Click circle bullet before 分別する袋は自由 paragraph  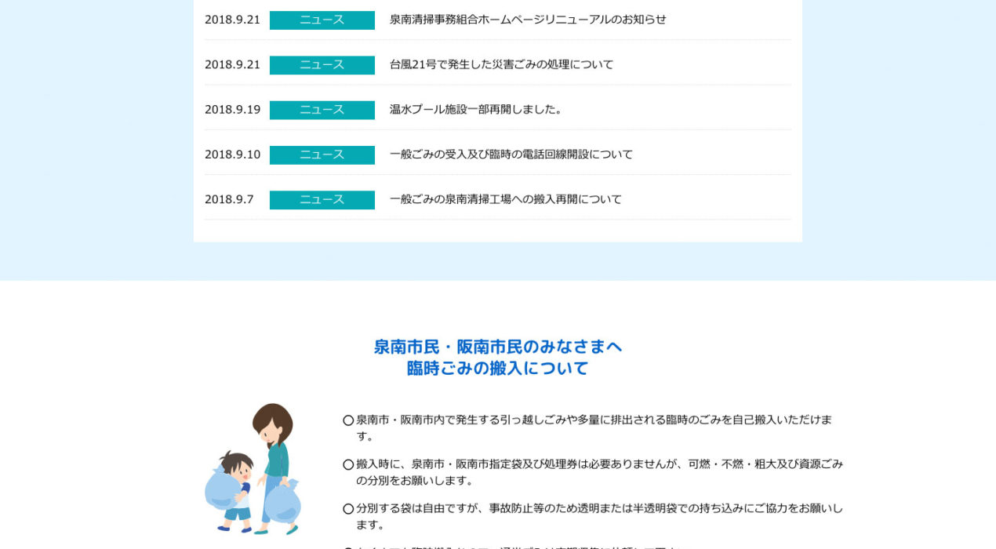(x=348, y=509)
